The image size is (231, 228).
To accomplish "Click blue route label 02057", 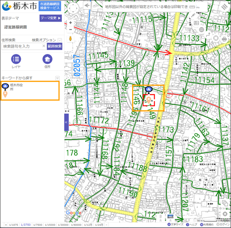I will tap(77, 65).
